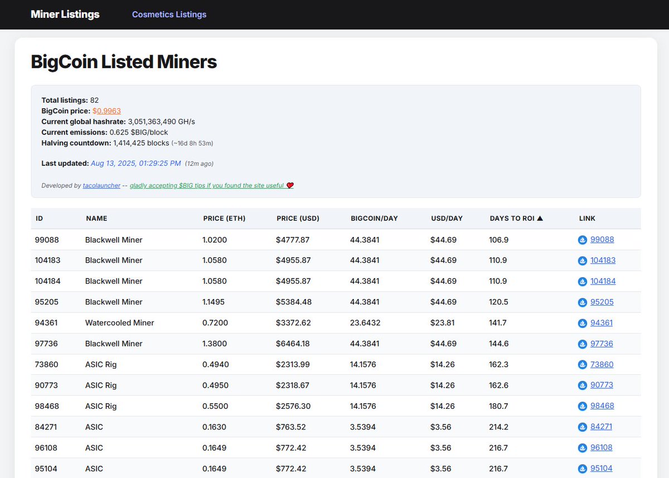669x478 pixels.
Task: Visit the tacolauncher developer link
Action: pos(101,186)
